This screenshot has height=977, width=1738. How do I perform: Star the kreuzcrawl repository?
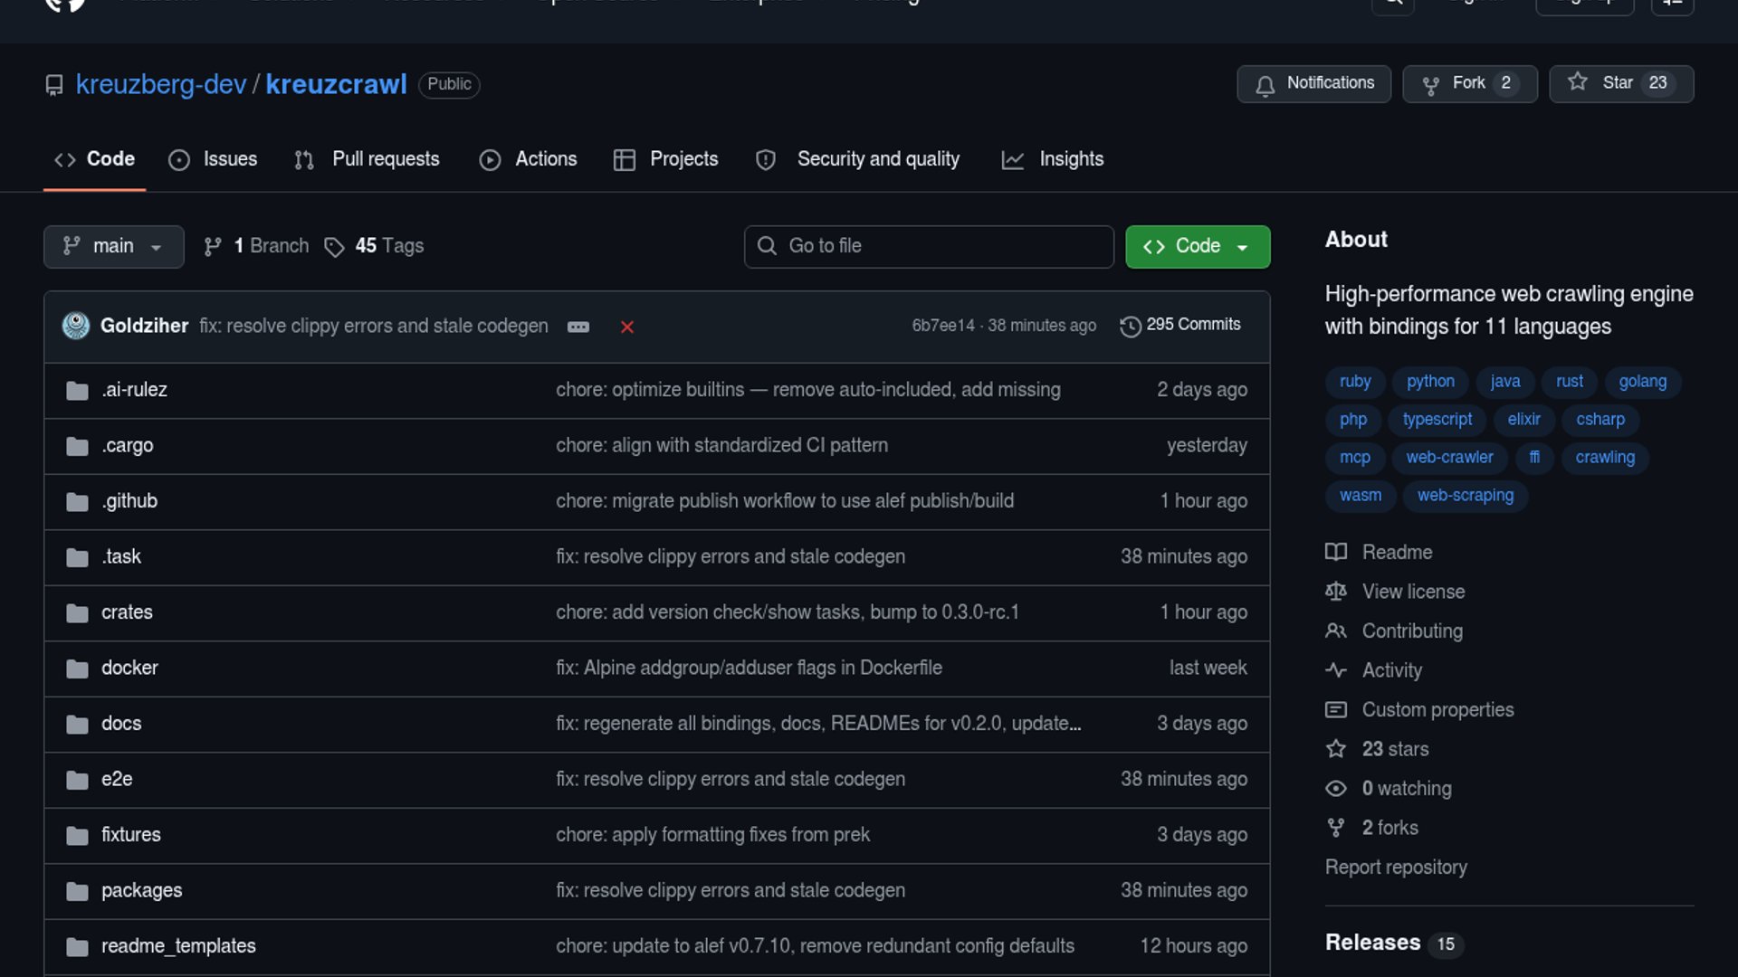1619,83
